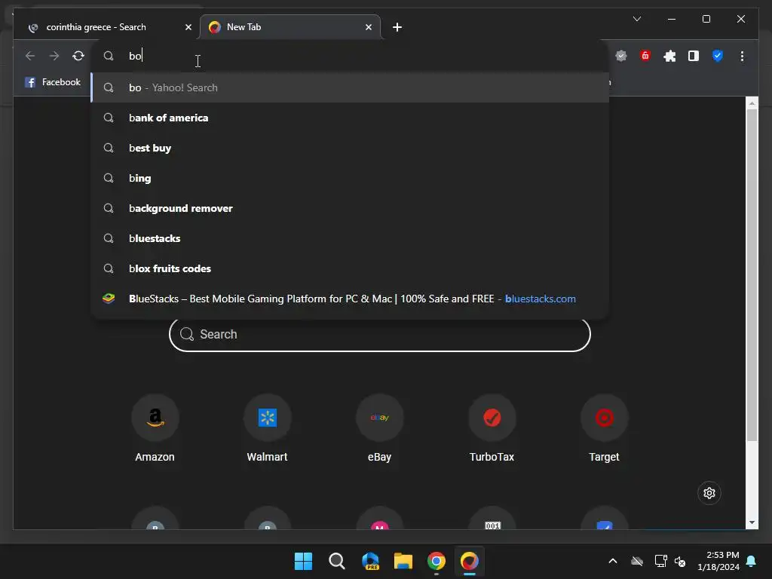Click the muted volume tray icon
The width and height of the screenshot is (772, 579).
click(681, 561)
